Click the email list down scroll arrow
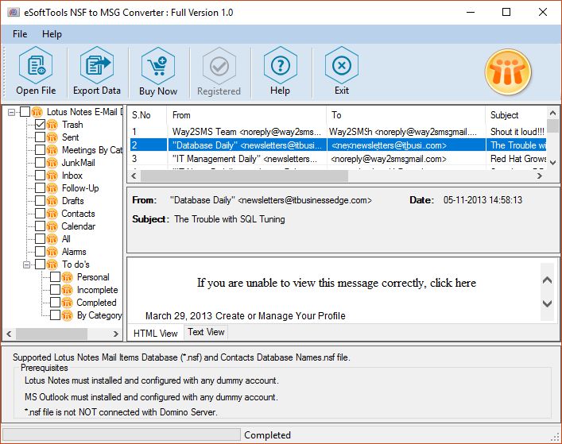Image resolution: width=562 pixels, height=444 pixels. (x=553, y=163)
